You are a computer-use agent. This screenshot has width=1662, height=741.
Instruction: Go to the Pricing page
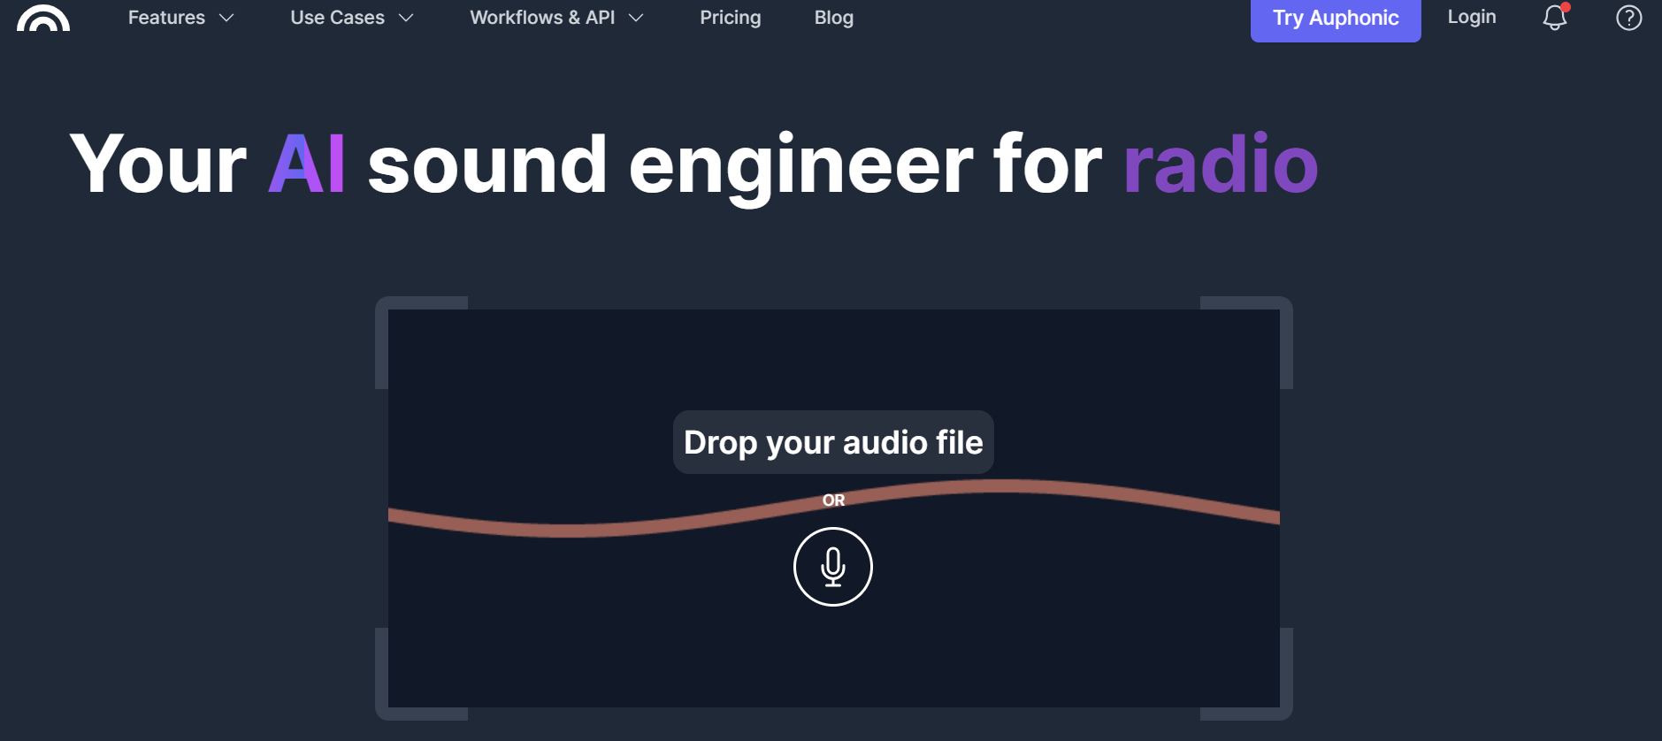[x=731, y=18]
